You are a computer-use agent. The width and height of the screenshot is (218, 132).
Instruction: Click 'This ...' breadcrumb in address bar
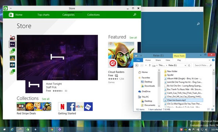click(x=162, y=65)
